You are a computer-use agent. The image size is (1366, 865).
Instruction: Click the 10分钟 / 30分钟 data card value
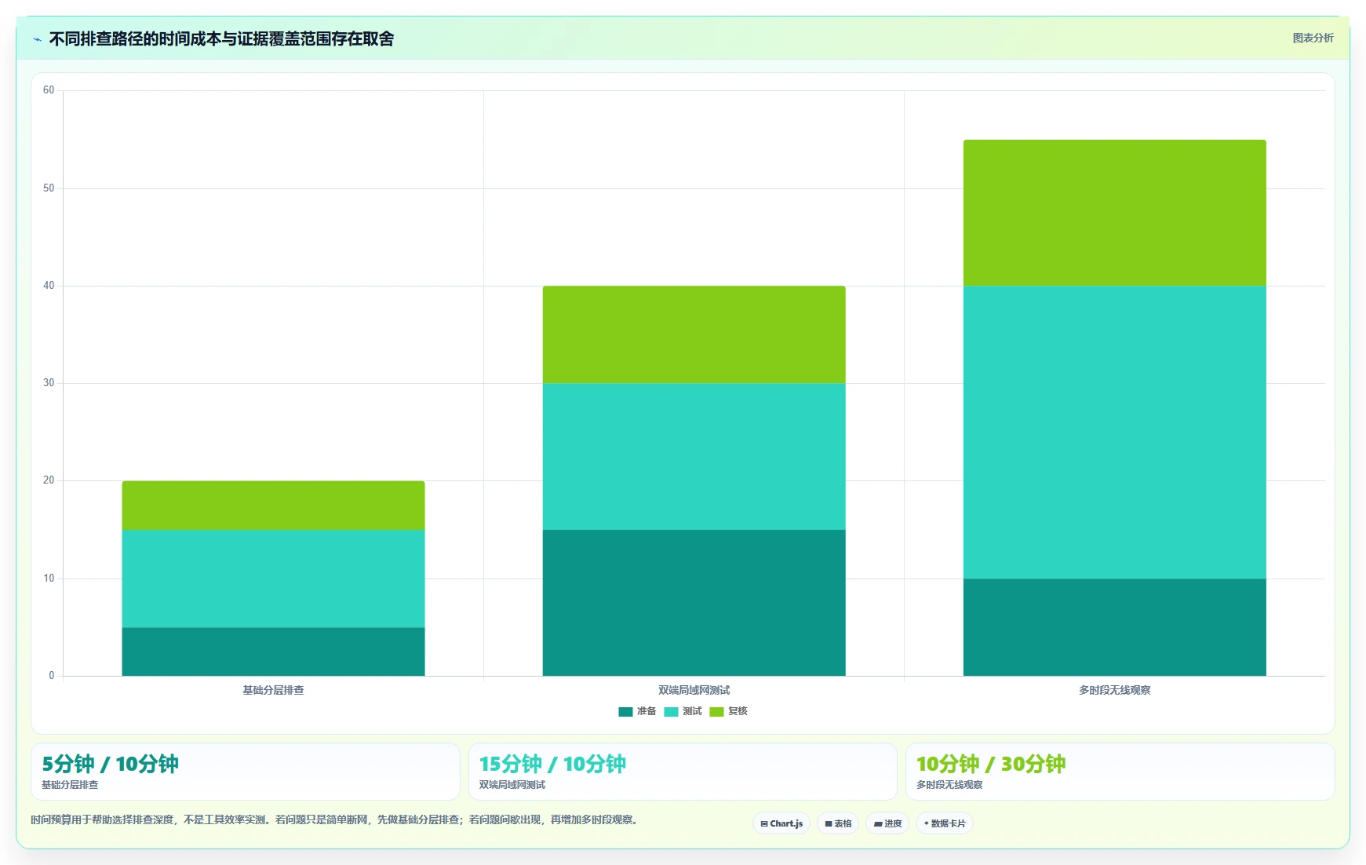pos(991,764)
